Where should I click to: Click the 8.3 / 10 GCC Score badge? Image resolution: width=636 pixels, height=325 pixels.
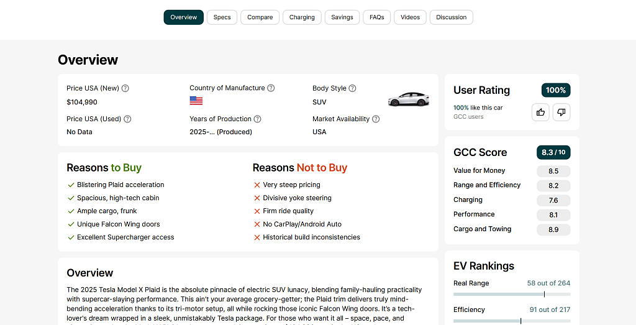coord(553,152)
